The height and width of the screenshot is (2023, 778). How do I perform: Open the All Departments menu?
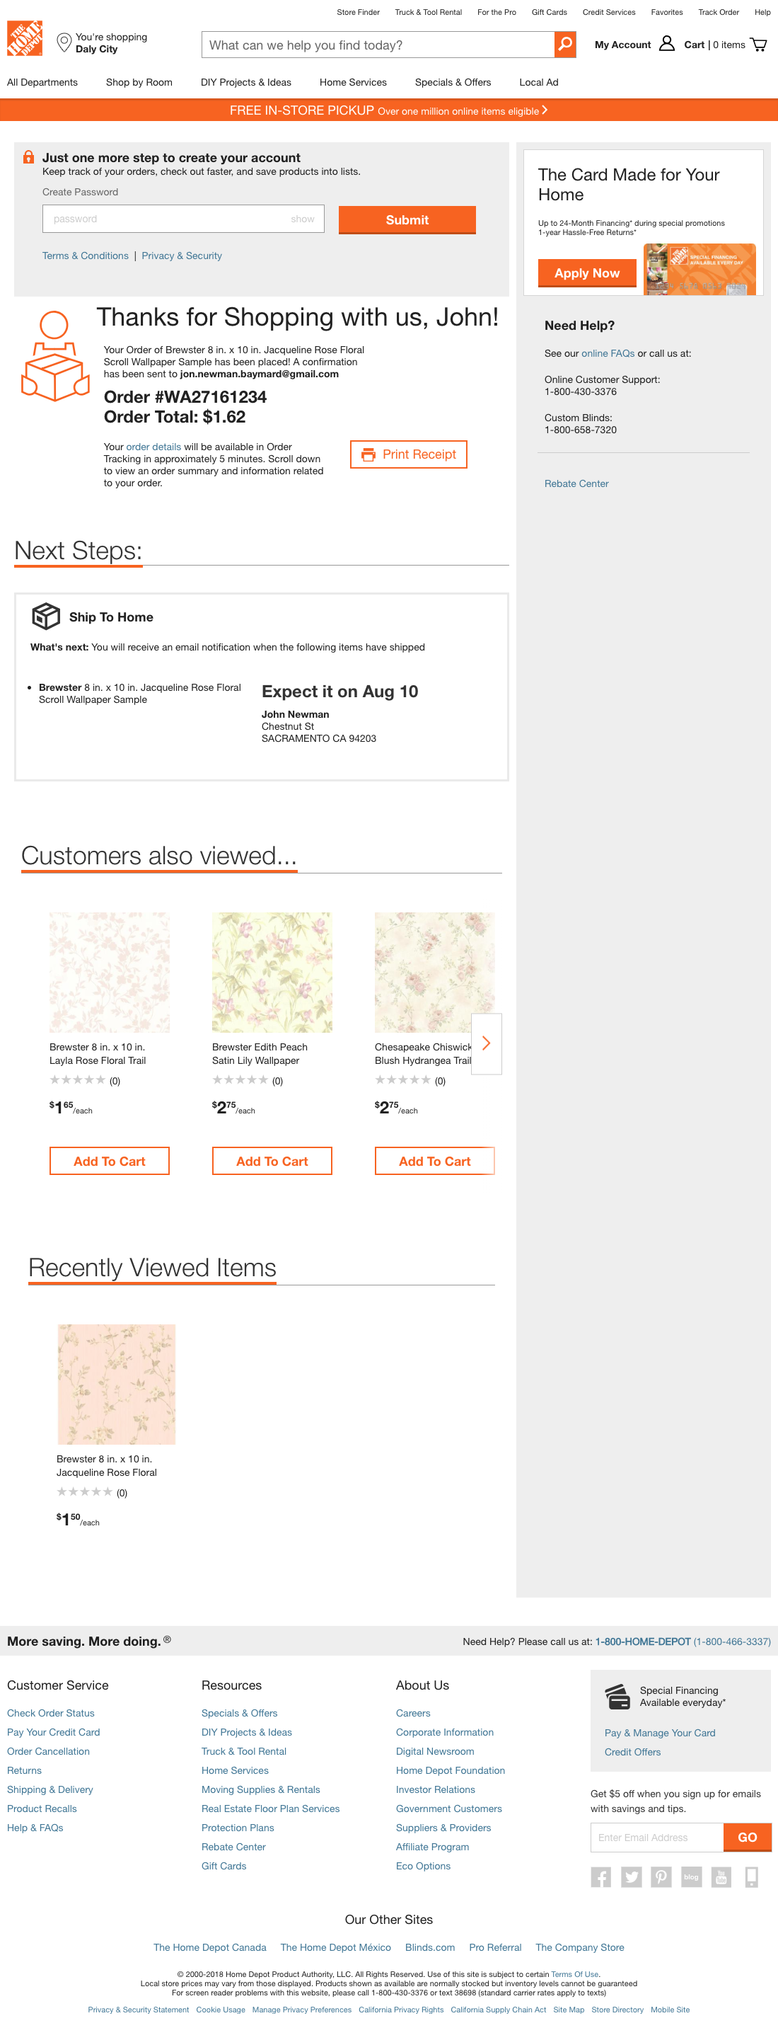click(x=42, y=81)
